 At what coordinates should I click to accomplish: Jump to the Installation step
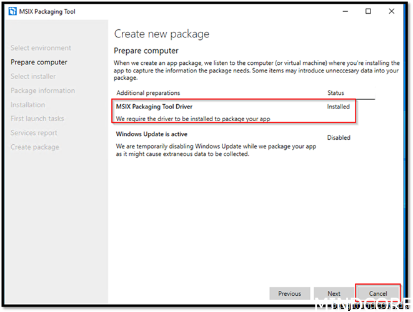[27, 105]
